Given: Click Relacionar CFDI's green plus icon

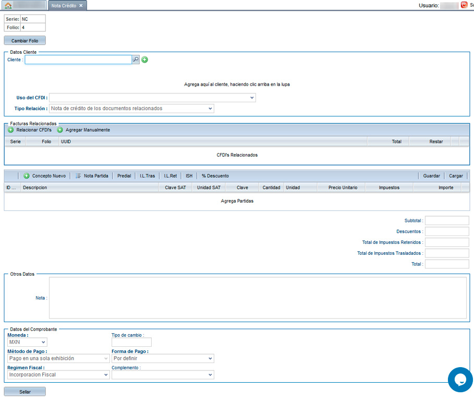Looking at the screenshot, I should click(11, 130).
